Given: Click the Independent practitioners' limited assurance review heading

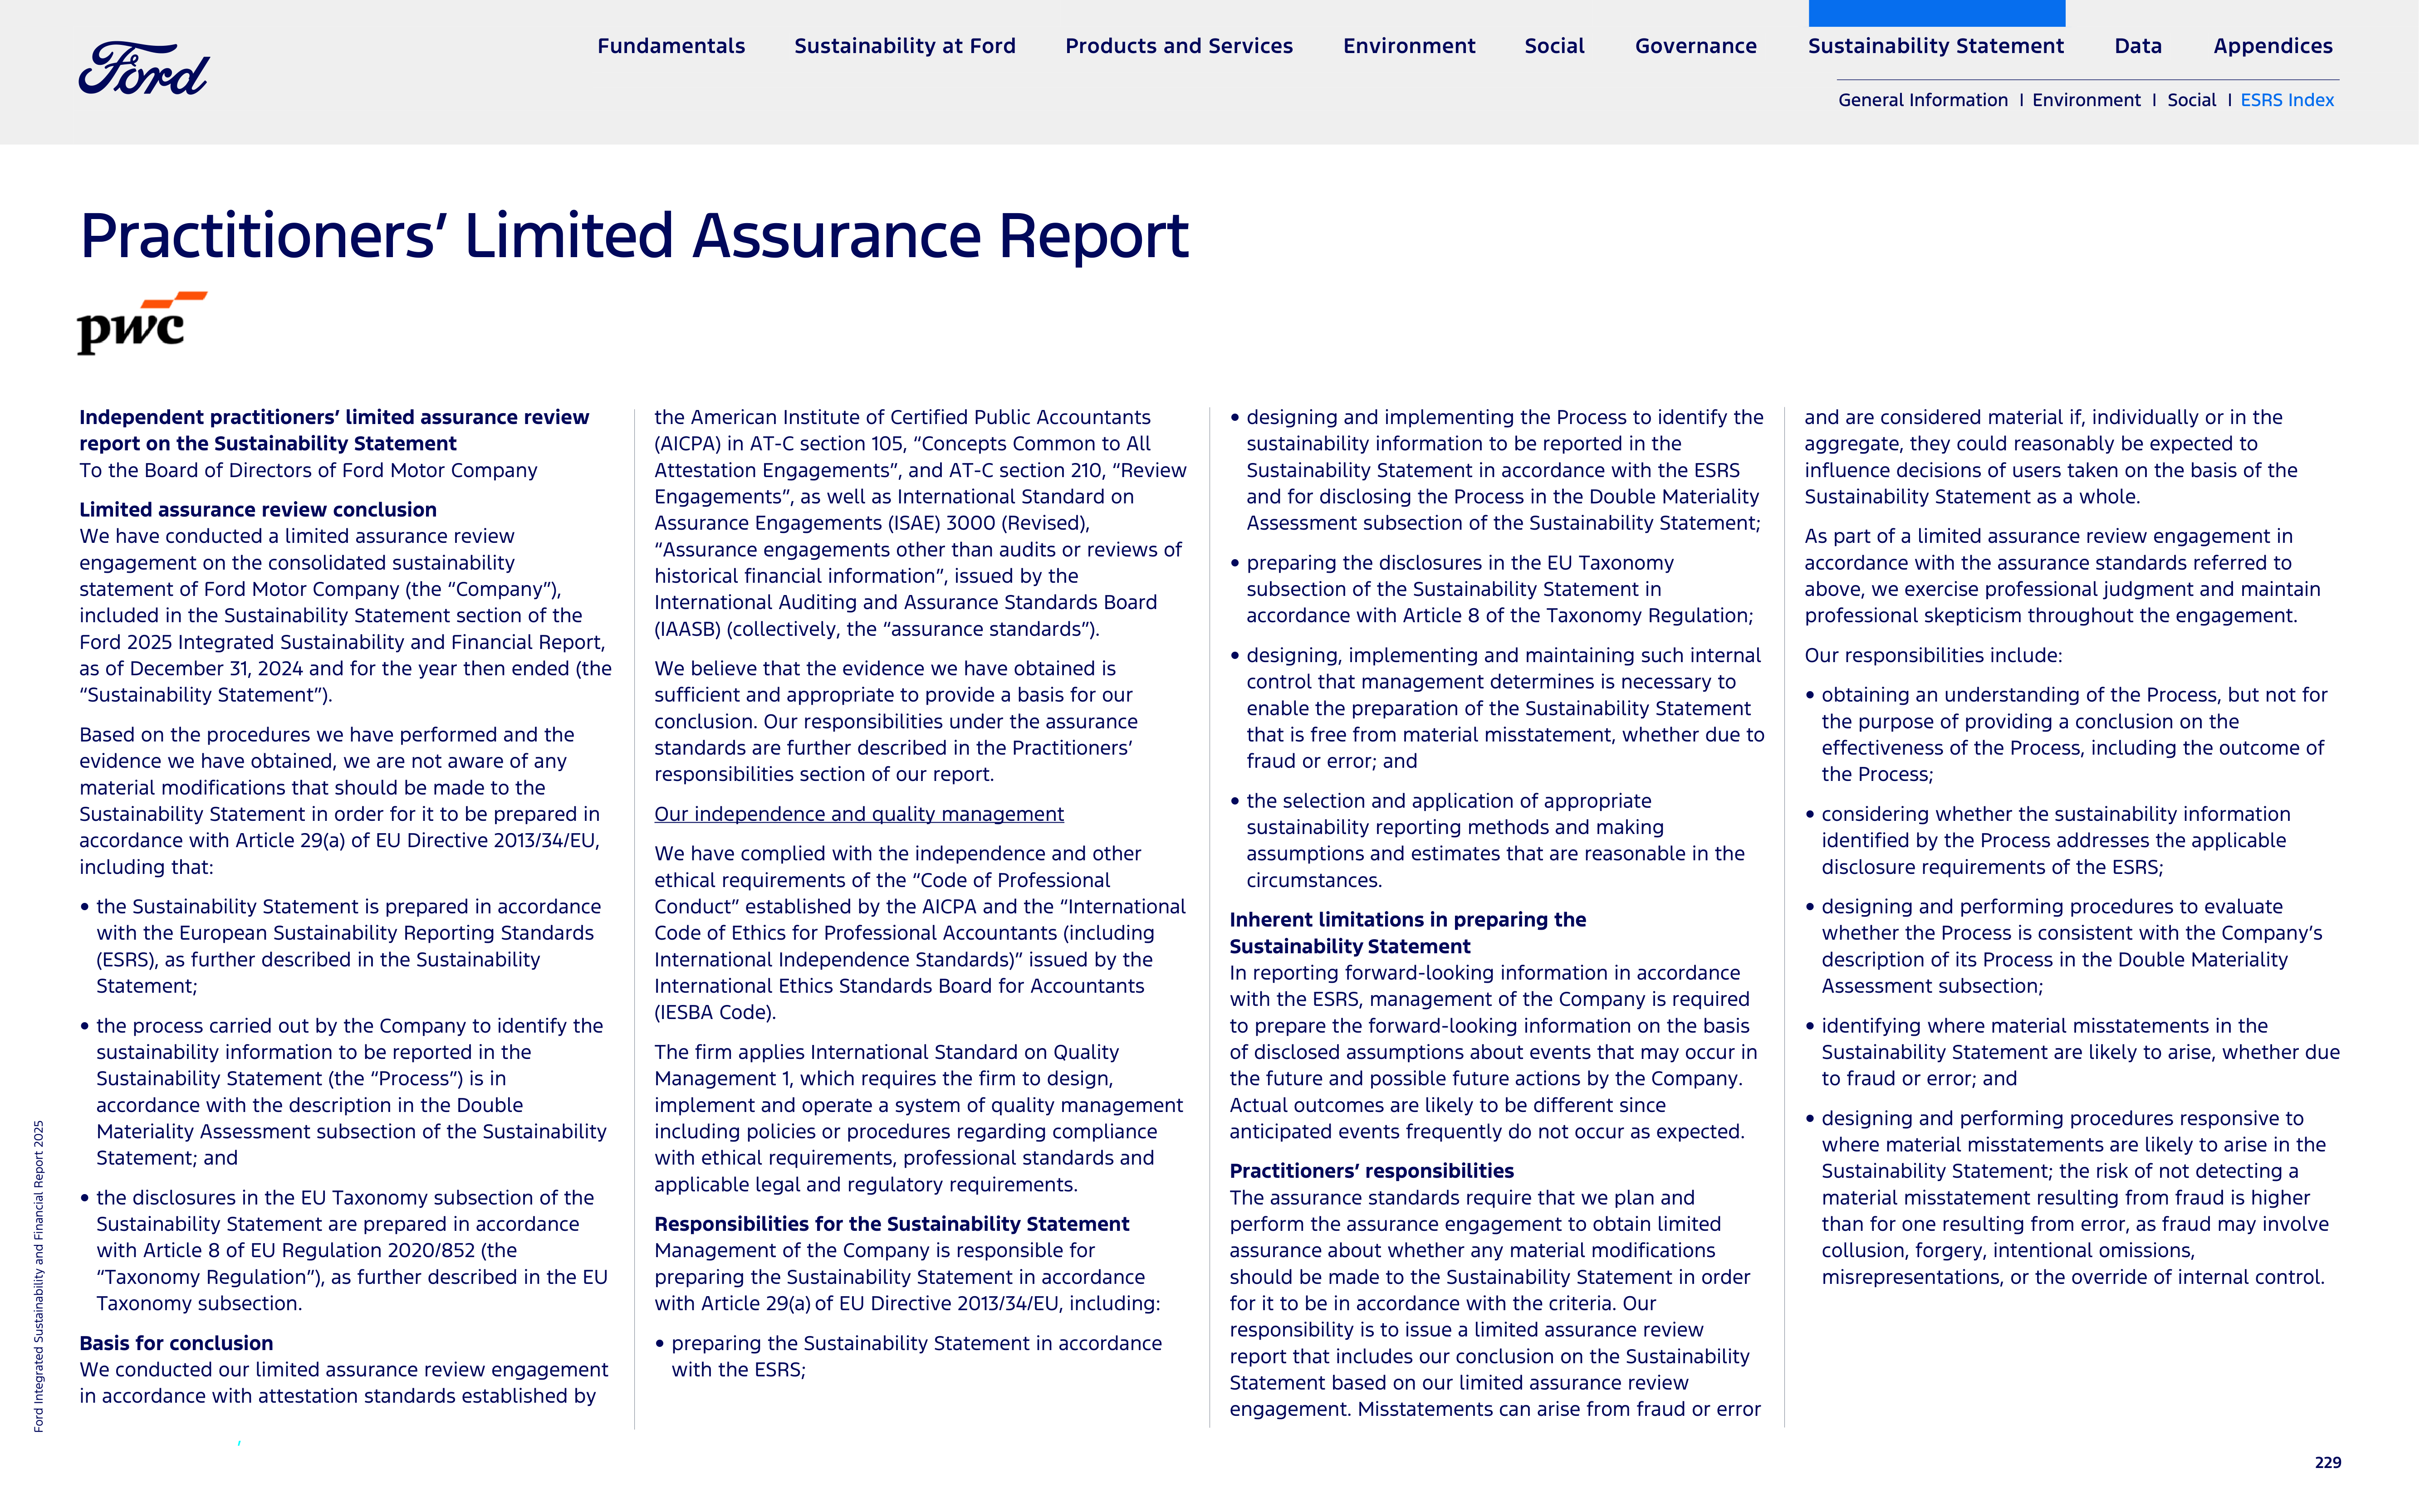Looking at the screenshot, I should point(334,430).
